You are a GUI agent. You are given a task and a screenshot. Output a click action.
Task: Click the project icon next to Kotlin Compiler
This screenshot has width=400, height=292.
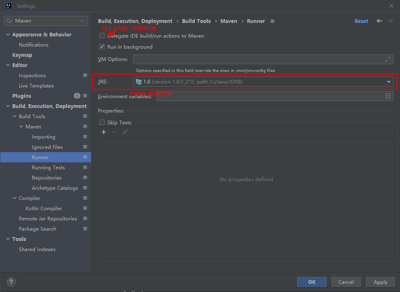click(85, 209)
